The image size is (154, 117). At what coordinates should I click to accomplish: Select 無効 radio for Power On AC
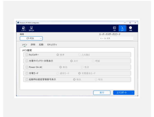pos(61,67)
